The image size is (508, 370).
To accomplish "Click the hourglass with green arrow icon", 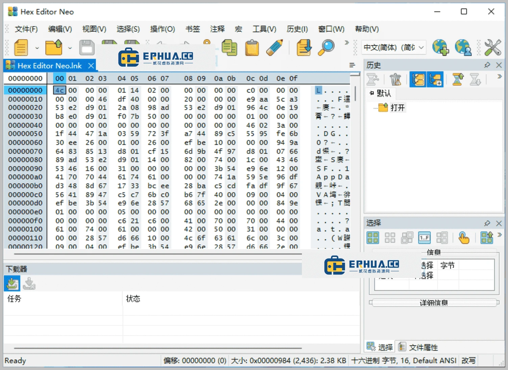I will pyautogui.click(x=457, y=80).
